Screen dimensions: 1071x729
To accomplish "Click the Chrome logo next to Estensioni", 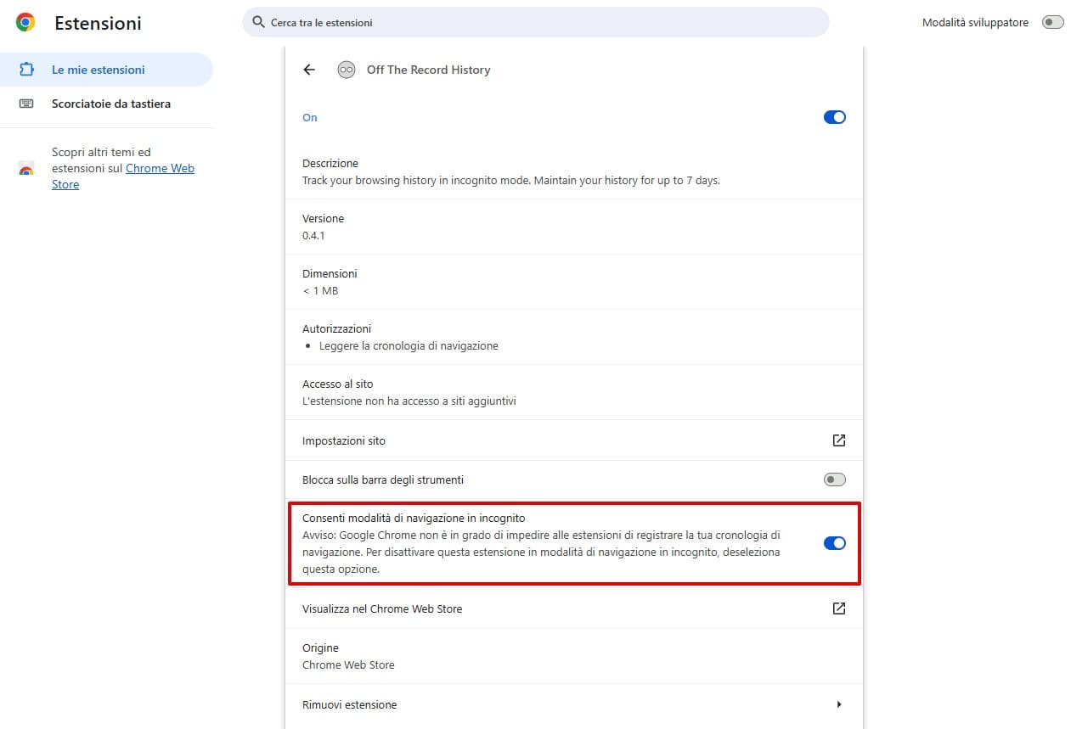I will (x=25, y=23).
